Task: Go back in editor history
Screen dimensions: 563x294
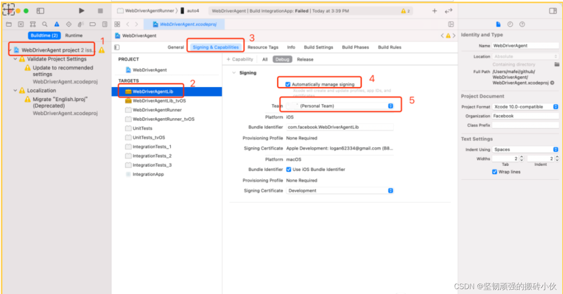Action: 128,24
